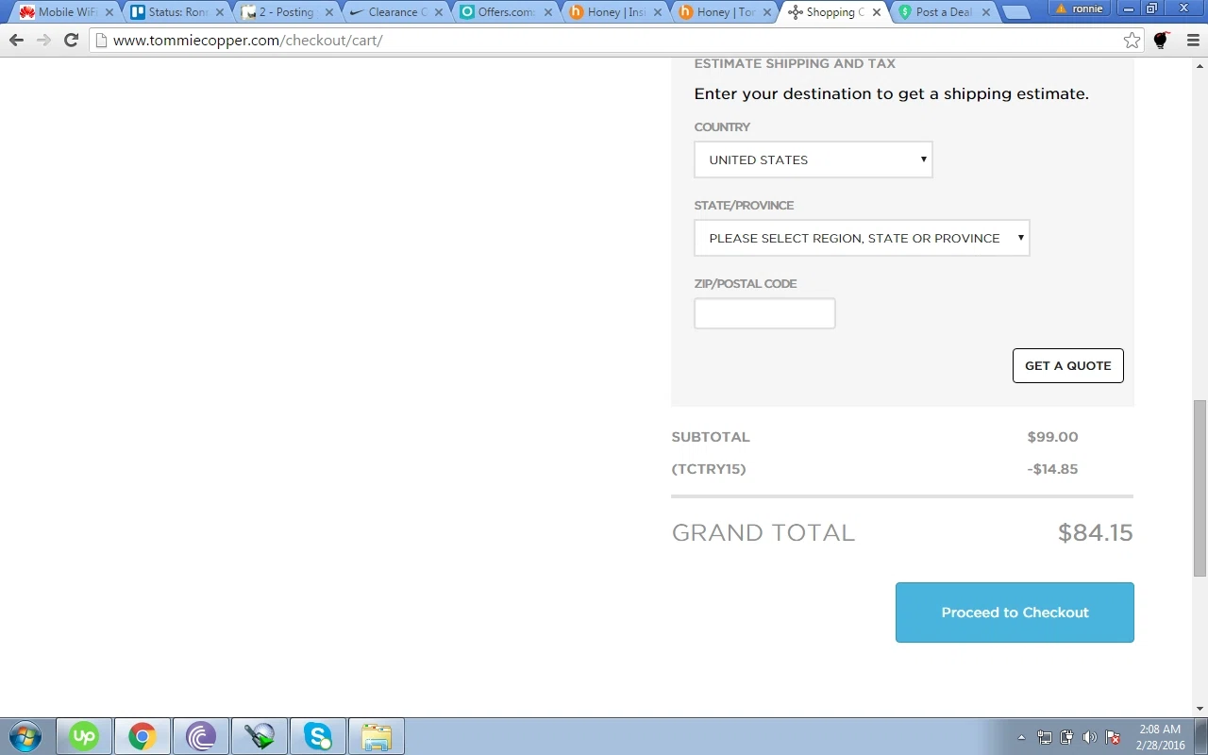The height and width of the screenshot is (755, 1208).
Task: Show hidden system tray icons
Action: pos(1021,737)
